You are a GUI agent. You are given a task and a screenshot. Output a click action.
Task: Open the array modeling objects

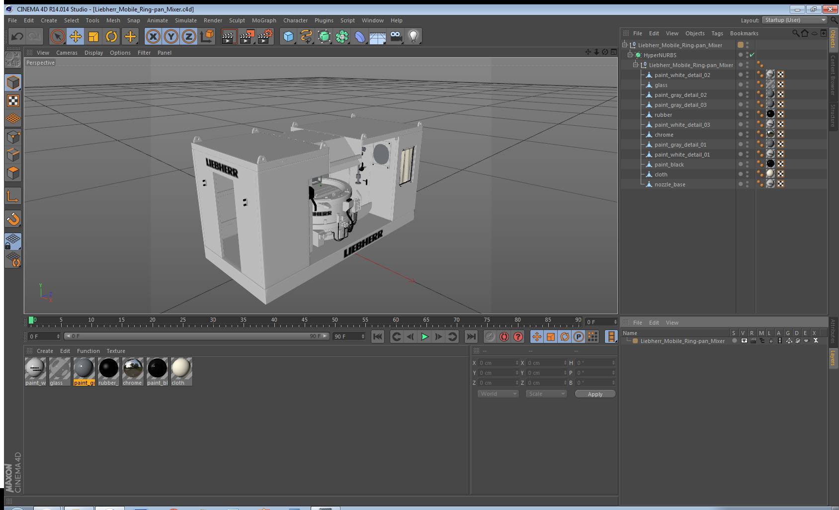342,36
